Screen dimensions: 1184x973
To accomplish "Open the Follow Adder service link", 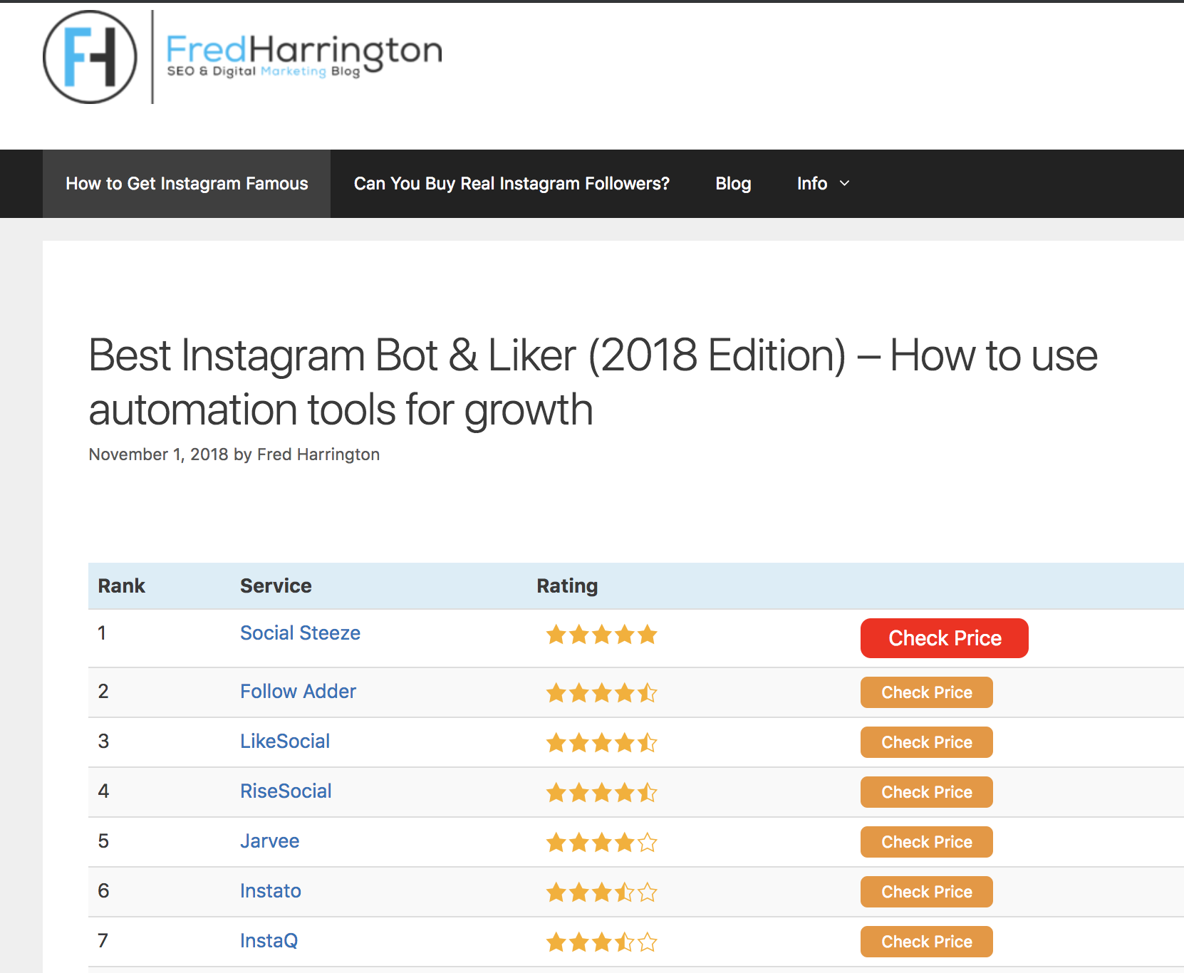I will (298, 692).
